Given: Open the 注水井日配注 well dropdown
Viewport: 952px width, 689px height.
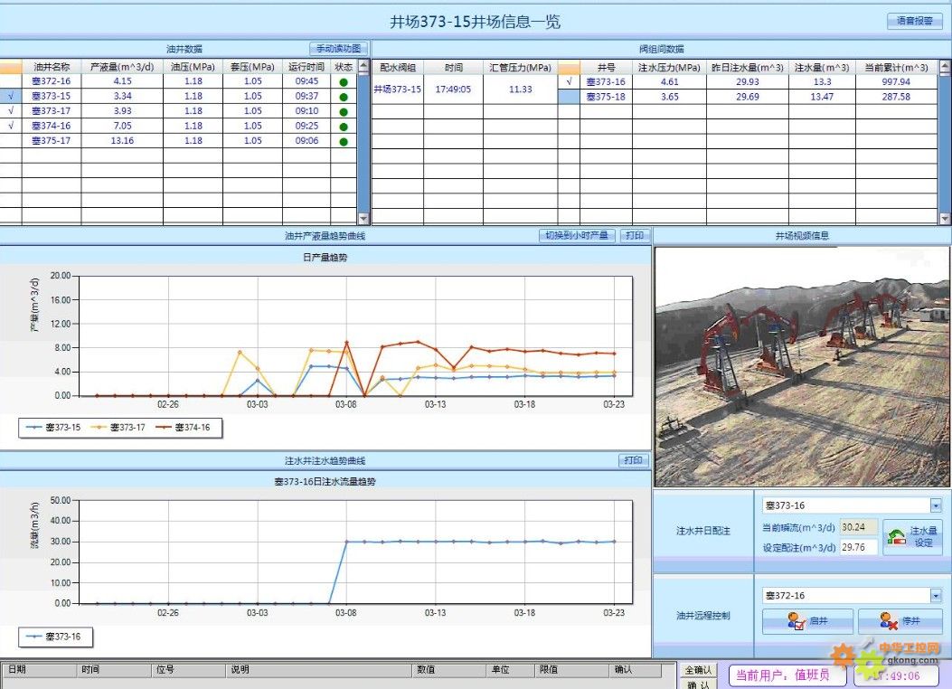Looking at the screenshot, I should click(936, 506).
